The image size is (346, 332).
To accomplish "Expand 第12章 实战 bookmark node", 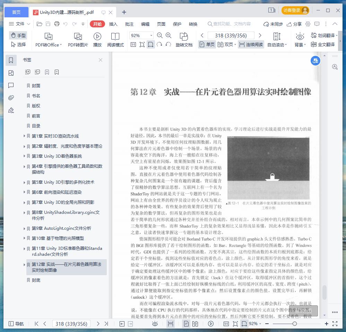I will coord(24,264).
